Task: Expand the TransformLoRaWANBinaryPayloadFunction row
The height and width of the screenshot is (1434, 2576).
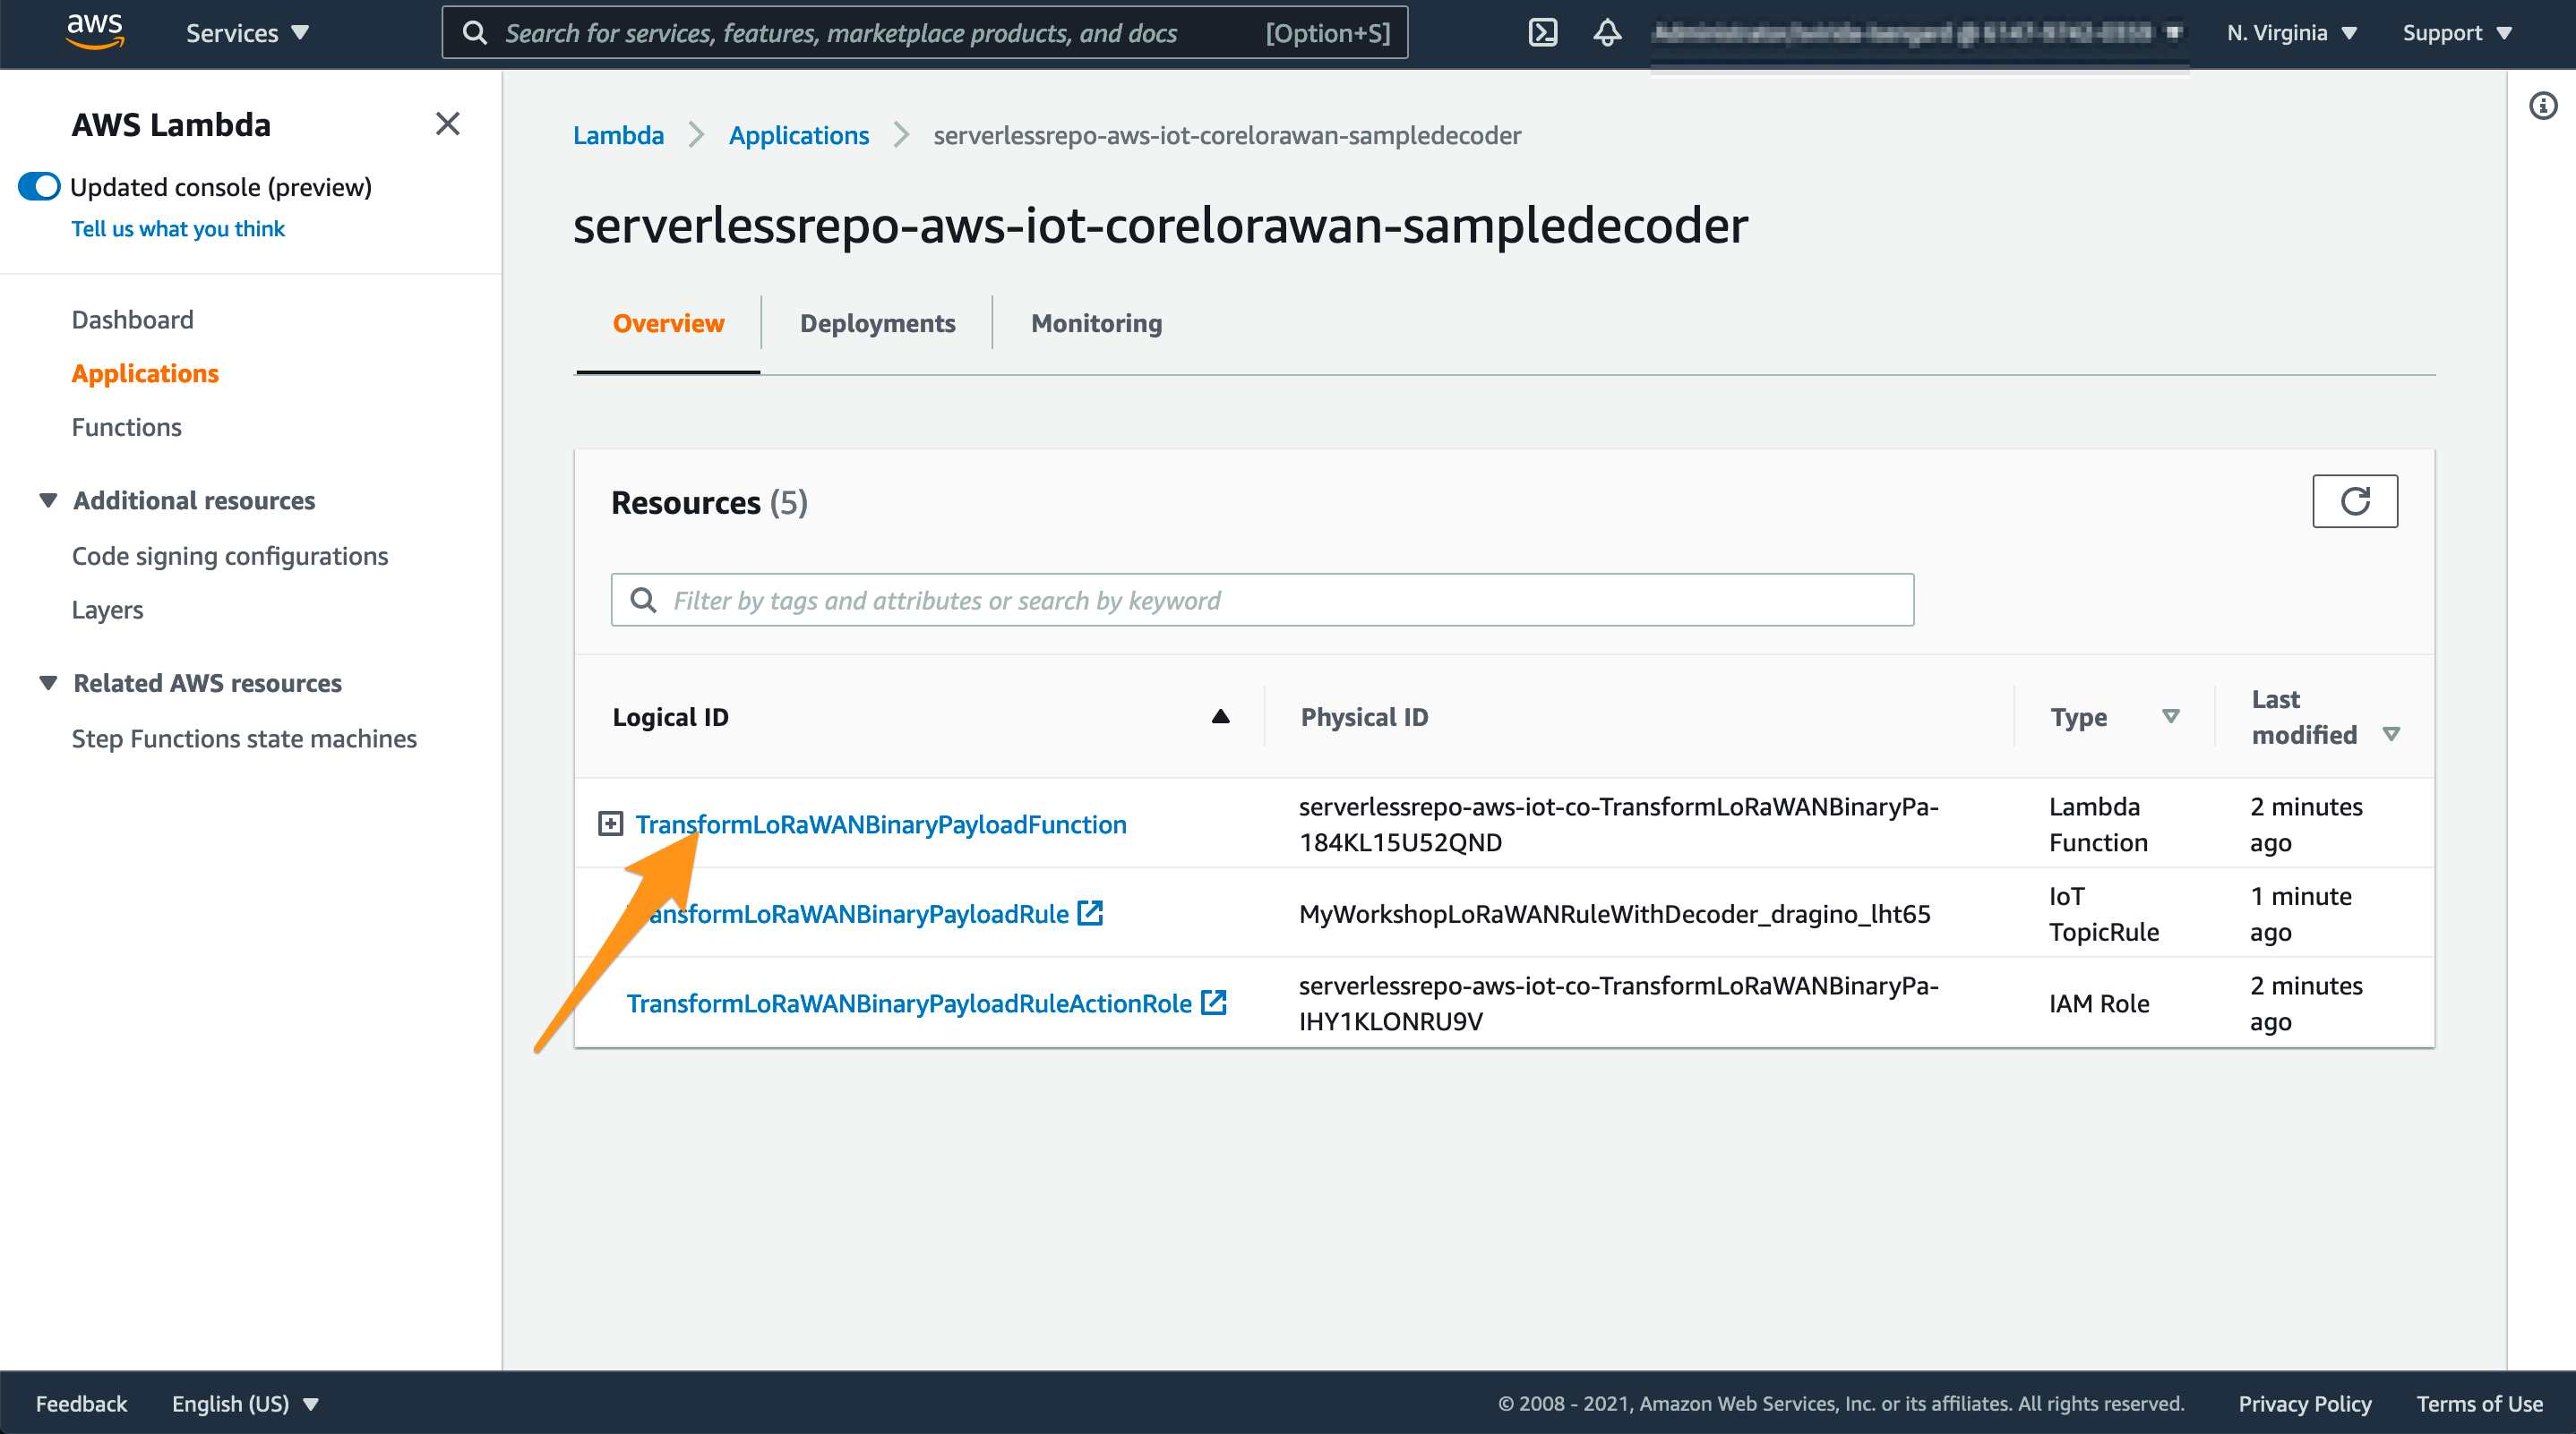Action: (x=610, y=824)
